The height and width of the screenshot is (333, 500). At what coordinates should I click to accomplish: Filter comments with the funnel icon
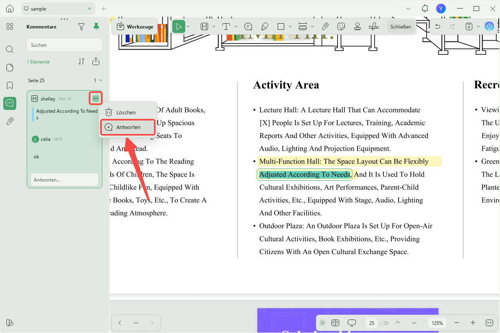coord(81,27)
